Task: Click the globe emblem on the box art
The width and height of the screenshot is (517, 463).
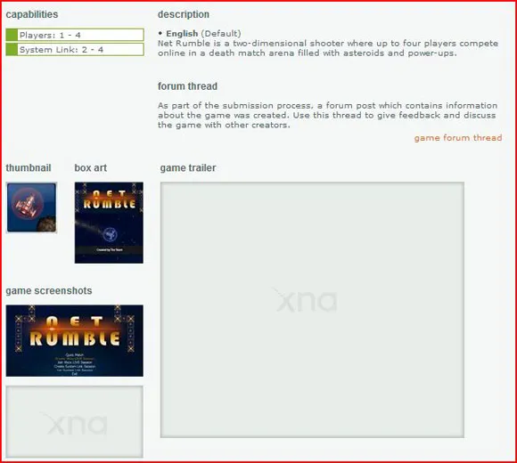Action: 110,234
